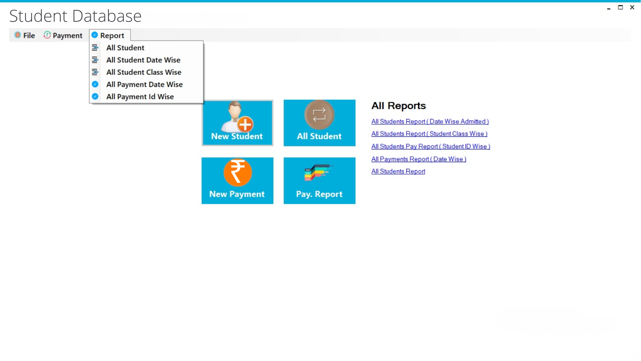Click the New Payment rupee tile
This screenshot has height=361, width=641.
pos(237,180)
